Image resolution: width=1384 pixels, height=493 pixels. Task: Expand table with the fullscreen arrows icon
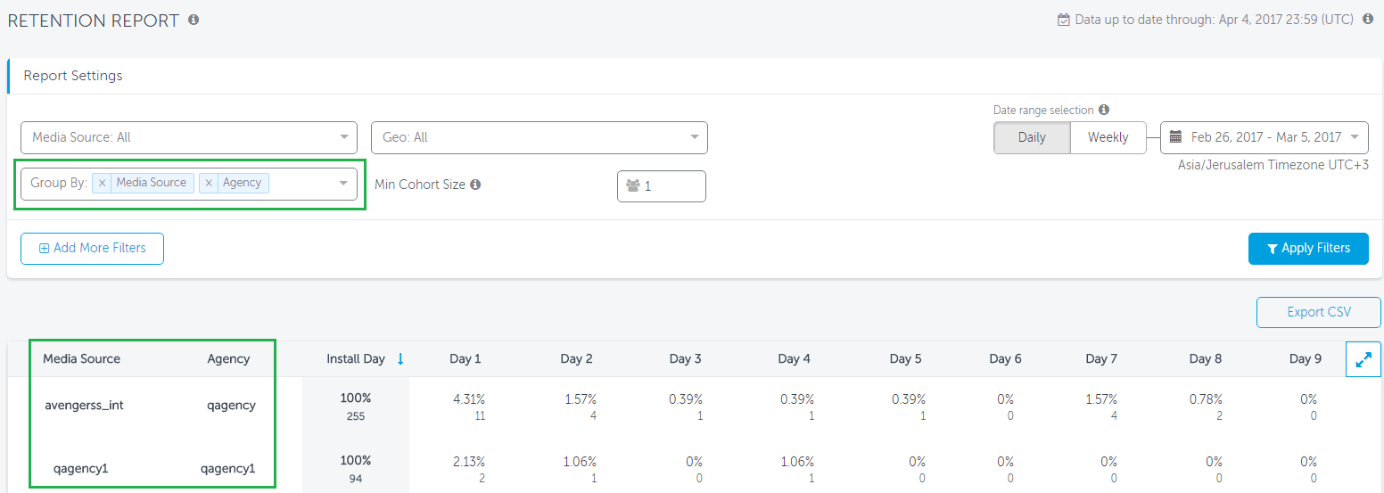pos(1363,359)
